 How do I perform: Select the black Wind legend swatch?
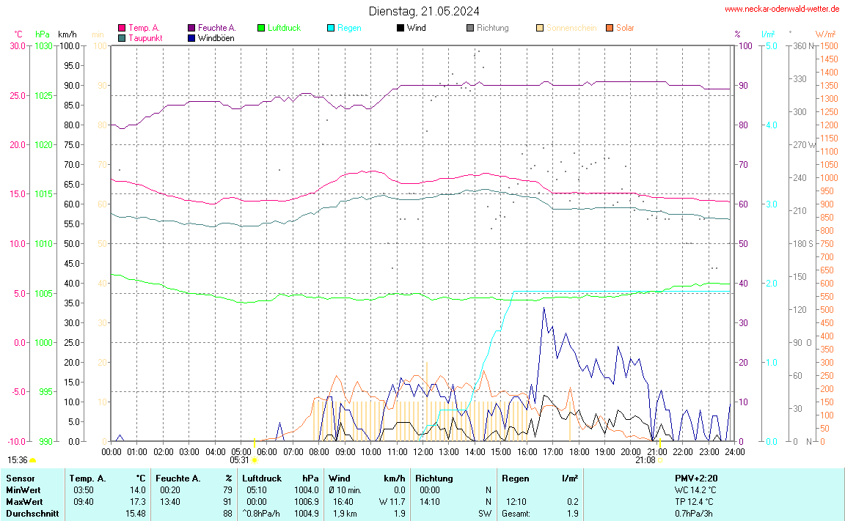(400, 28)
